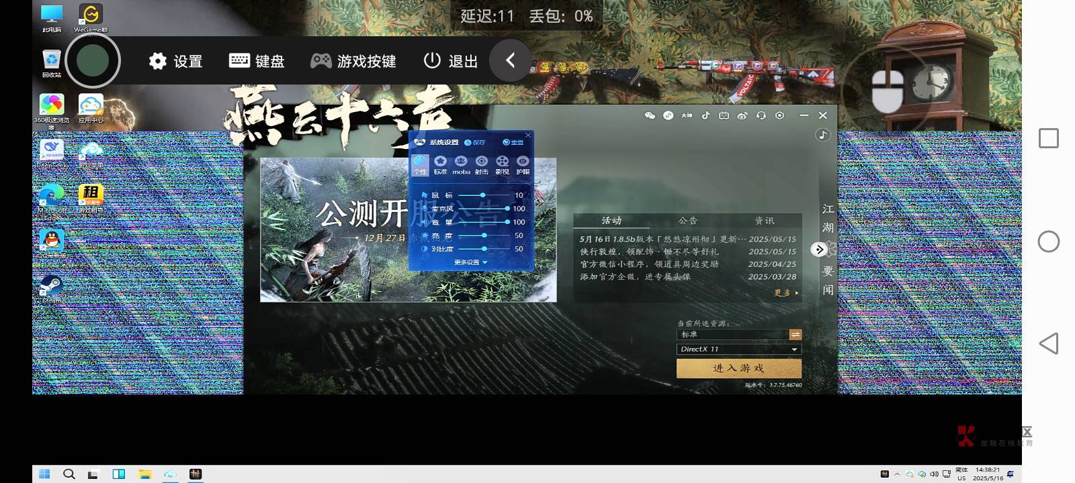Collapse the remote toolbar with left arrow
The width and height of the screenshot is (1075, 483).
[510, 61]
